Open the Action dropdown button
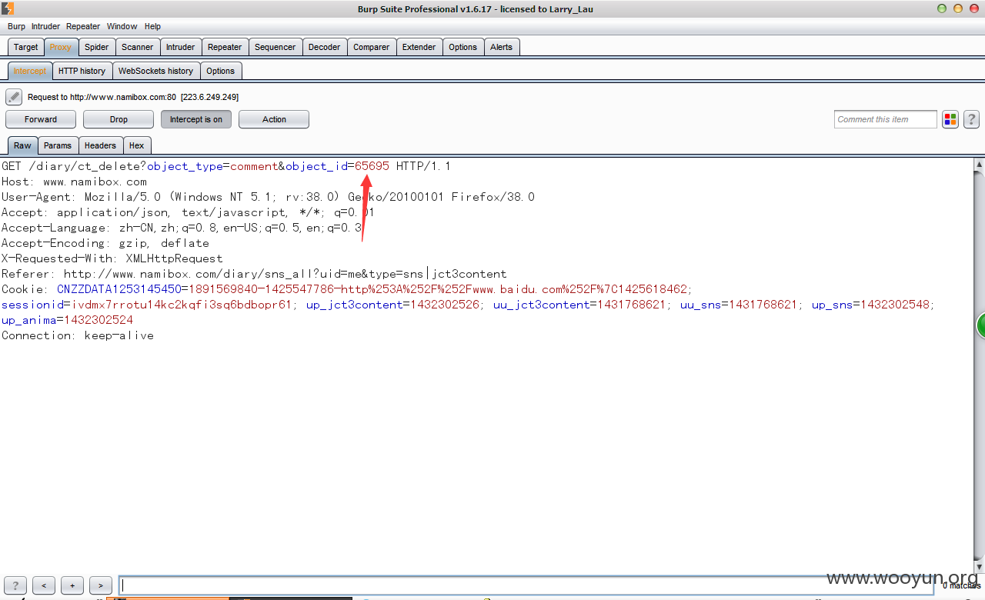Screen dimensions: 985x600 coord(274,119)
